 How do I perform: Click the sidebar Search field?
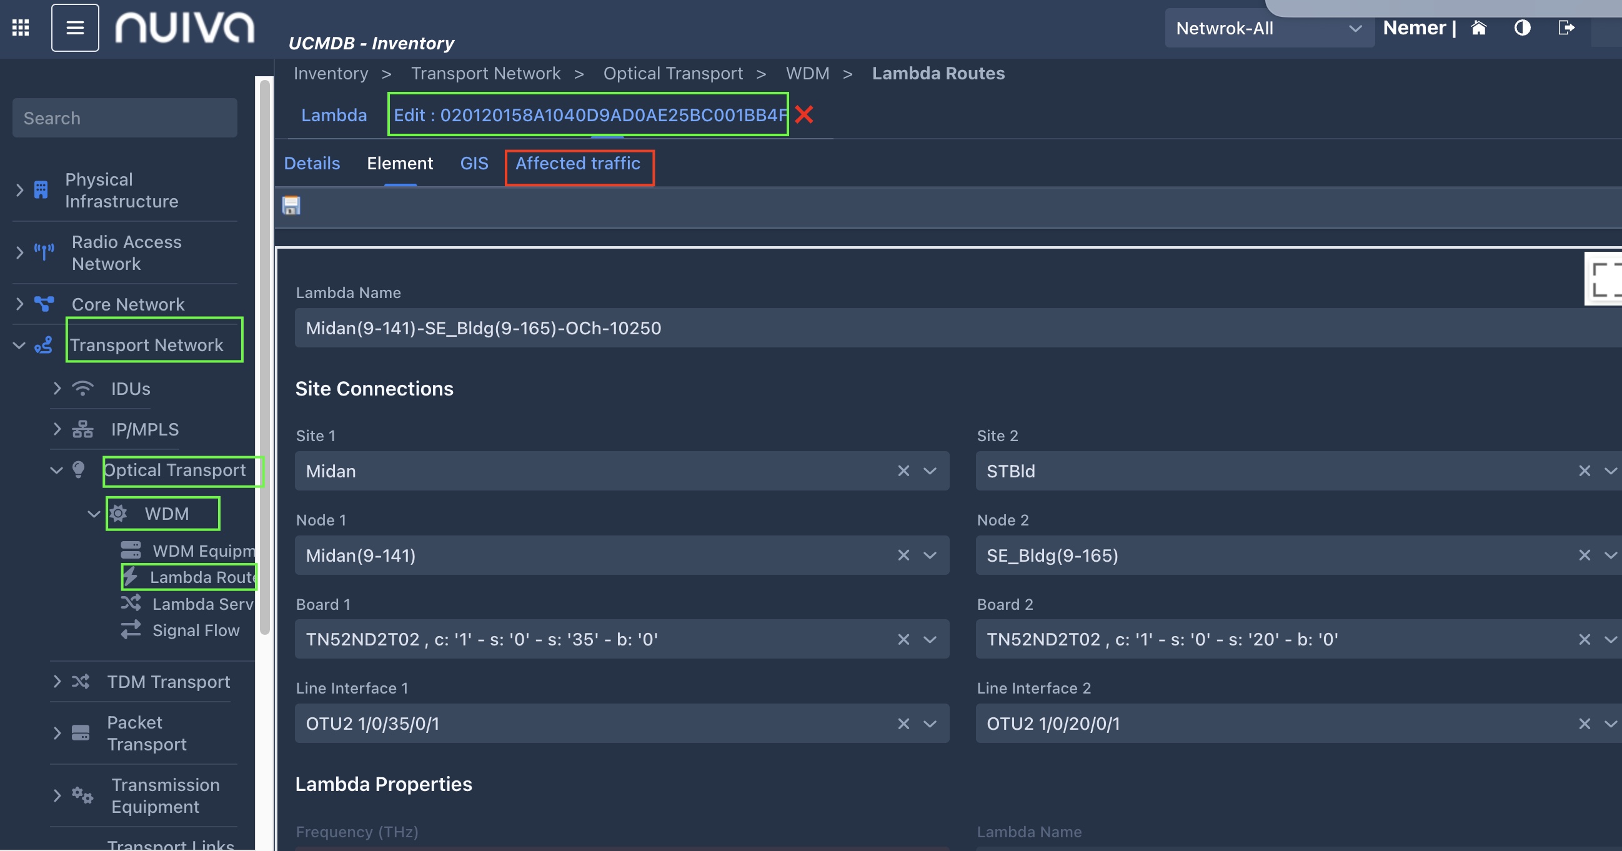[125, 118]
